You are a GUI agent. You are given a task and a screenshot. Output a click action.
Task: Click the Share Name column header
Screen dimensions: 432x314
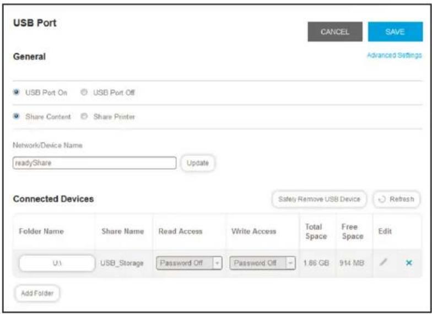[122, 231]
